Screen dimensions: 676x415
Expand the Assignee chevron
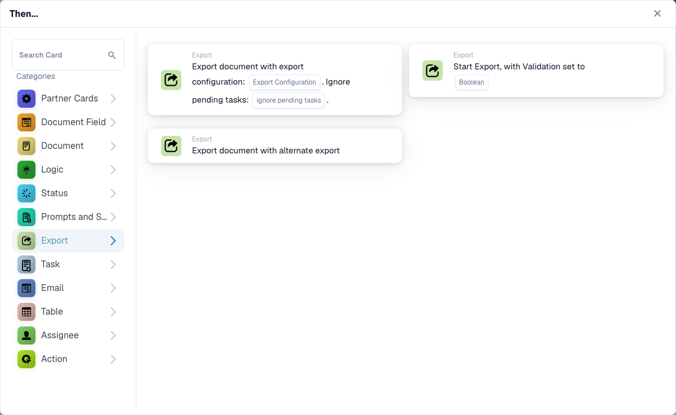tap(113, 335)
